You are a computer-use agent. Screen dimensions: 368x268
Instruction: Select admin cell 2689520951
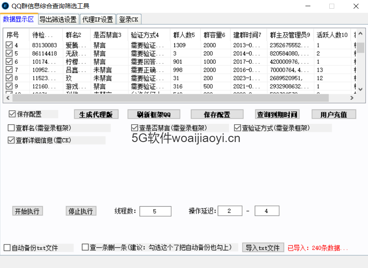(x=286, y=78)
